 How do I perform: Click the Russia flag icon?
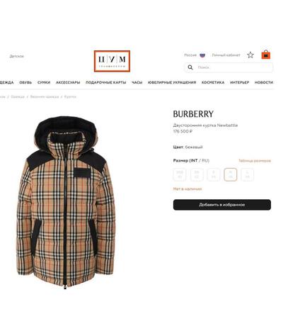[202, 55]
